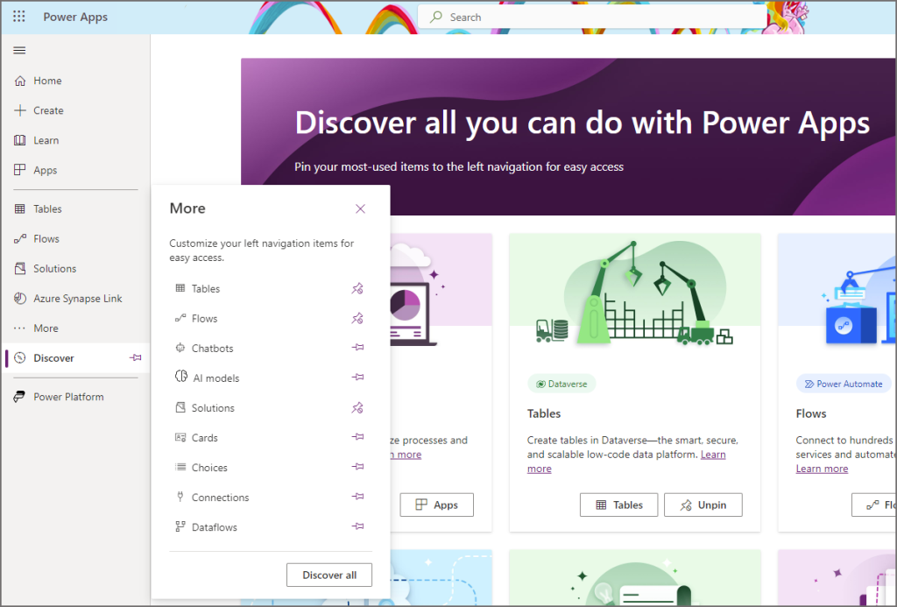Image resolution: width=897 pixels, height=607 pixels.
Task: Click the Discover all button
Action: pos(329,575)
